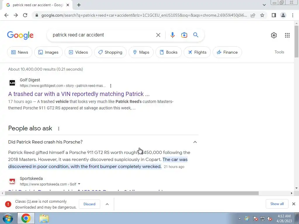The image size is (299, 224).
Task: Open the Windows Start button
Action: click(8, 218)
